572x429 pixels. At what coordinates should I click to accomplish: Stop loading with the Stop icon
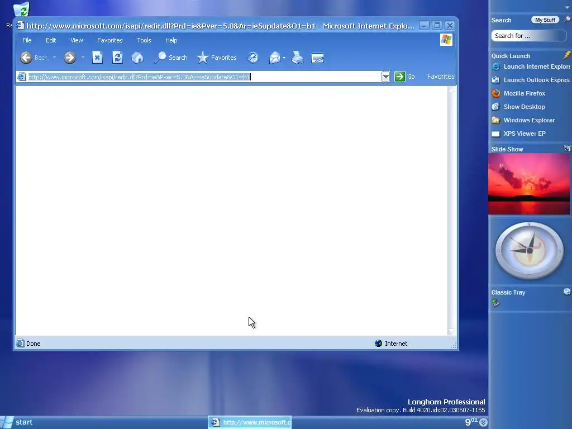coord(97,58)
